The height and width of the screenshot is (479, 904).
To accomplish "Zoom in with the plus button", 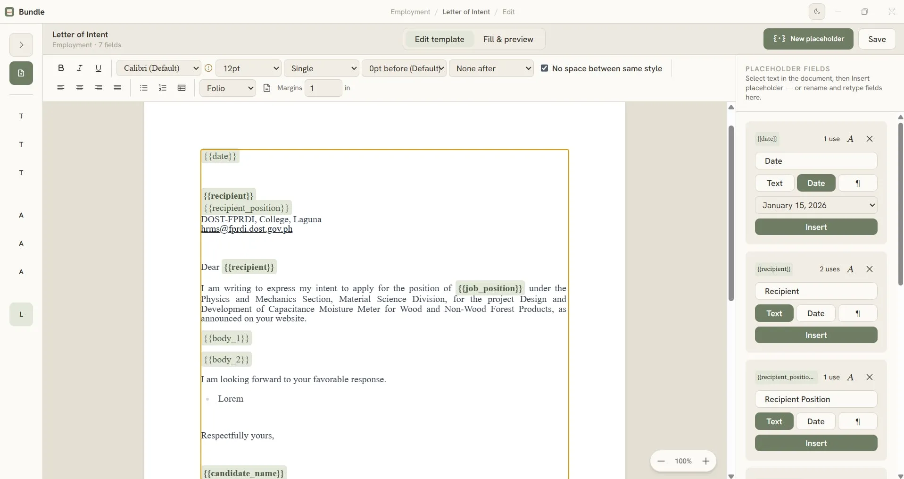I will point(706,461).
